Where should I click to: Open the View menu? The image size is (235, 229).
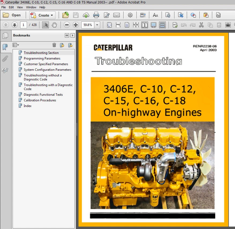pos(20,7)
